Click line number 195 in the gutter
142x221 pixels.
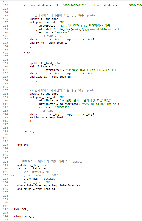5,50
